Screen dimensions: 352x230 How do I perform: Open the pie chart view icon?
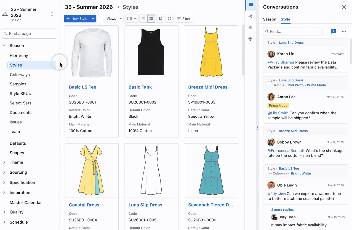coord(161,19)
